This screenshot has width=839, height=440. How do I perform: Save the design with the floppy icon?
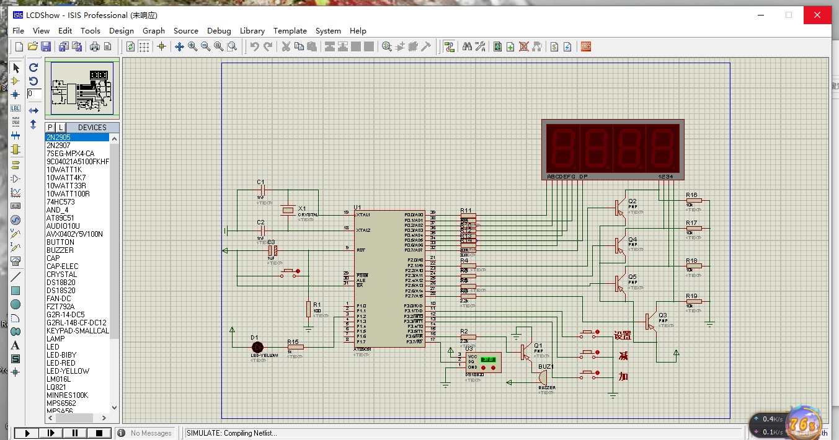46,46
